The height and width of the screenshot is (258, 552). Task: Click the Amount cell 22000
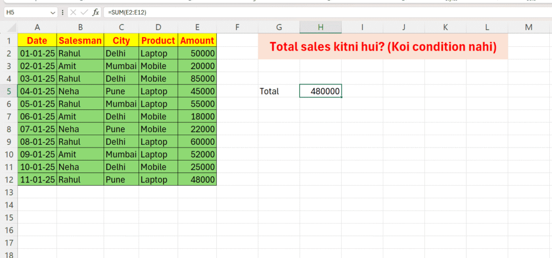[197, 129]
